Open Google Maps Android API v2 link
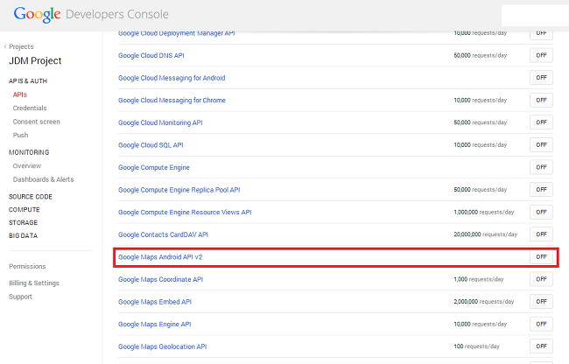The width and height of the screenshot is (569, 364). tap(160, 257)
